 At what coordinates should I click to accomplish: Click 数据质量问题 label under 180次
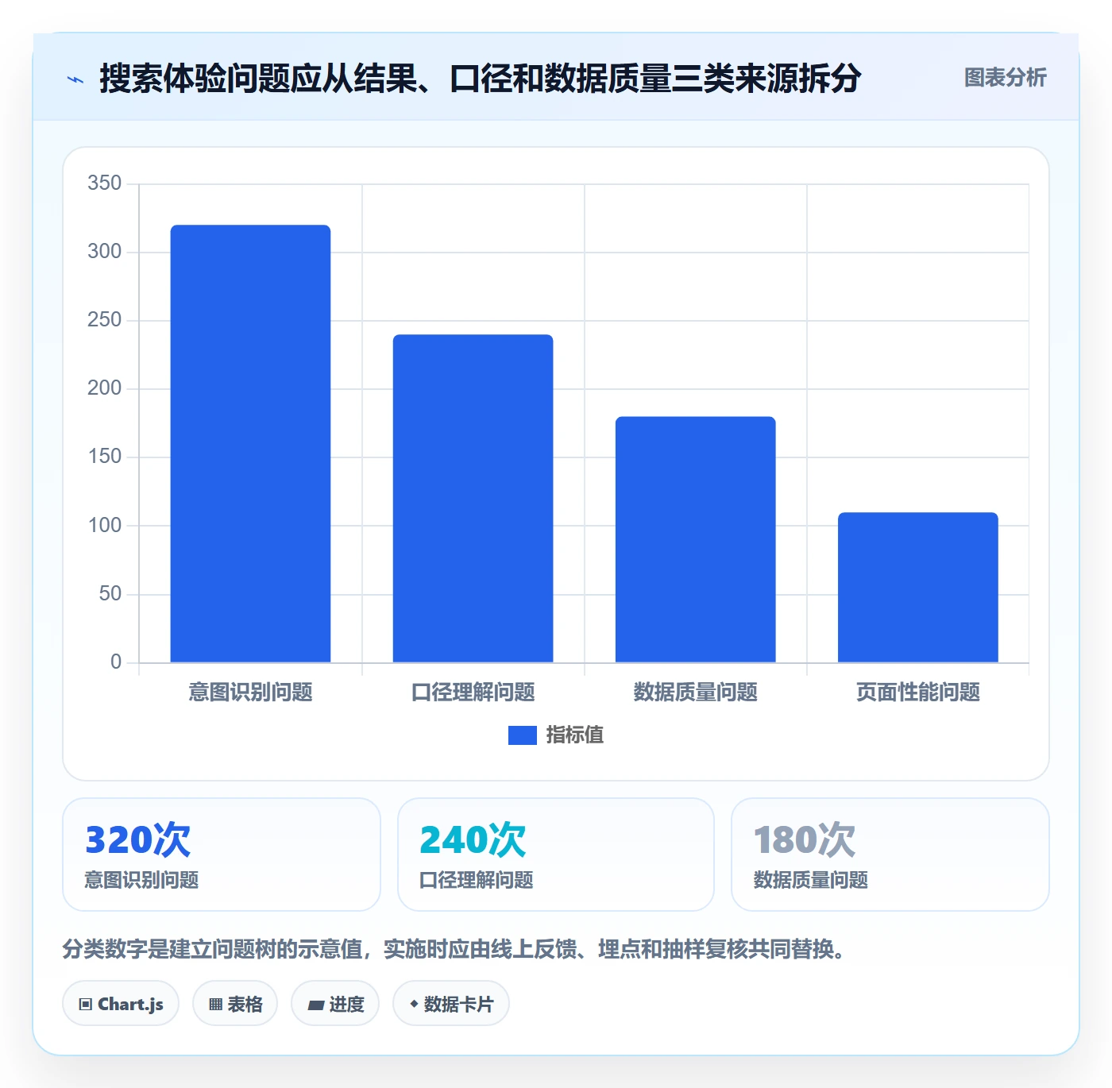click(x=810, y=880)
